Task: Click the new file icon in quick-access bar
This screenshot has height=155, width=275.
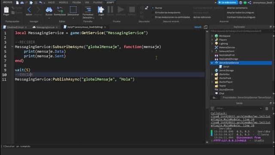Action: (x=17, y=3)
